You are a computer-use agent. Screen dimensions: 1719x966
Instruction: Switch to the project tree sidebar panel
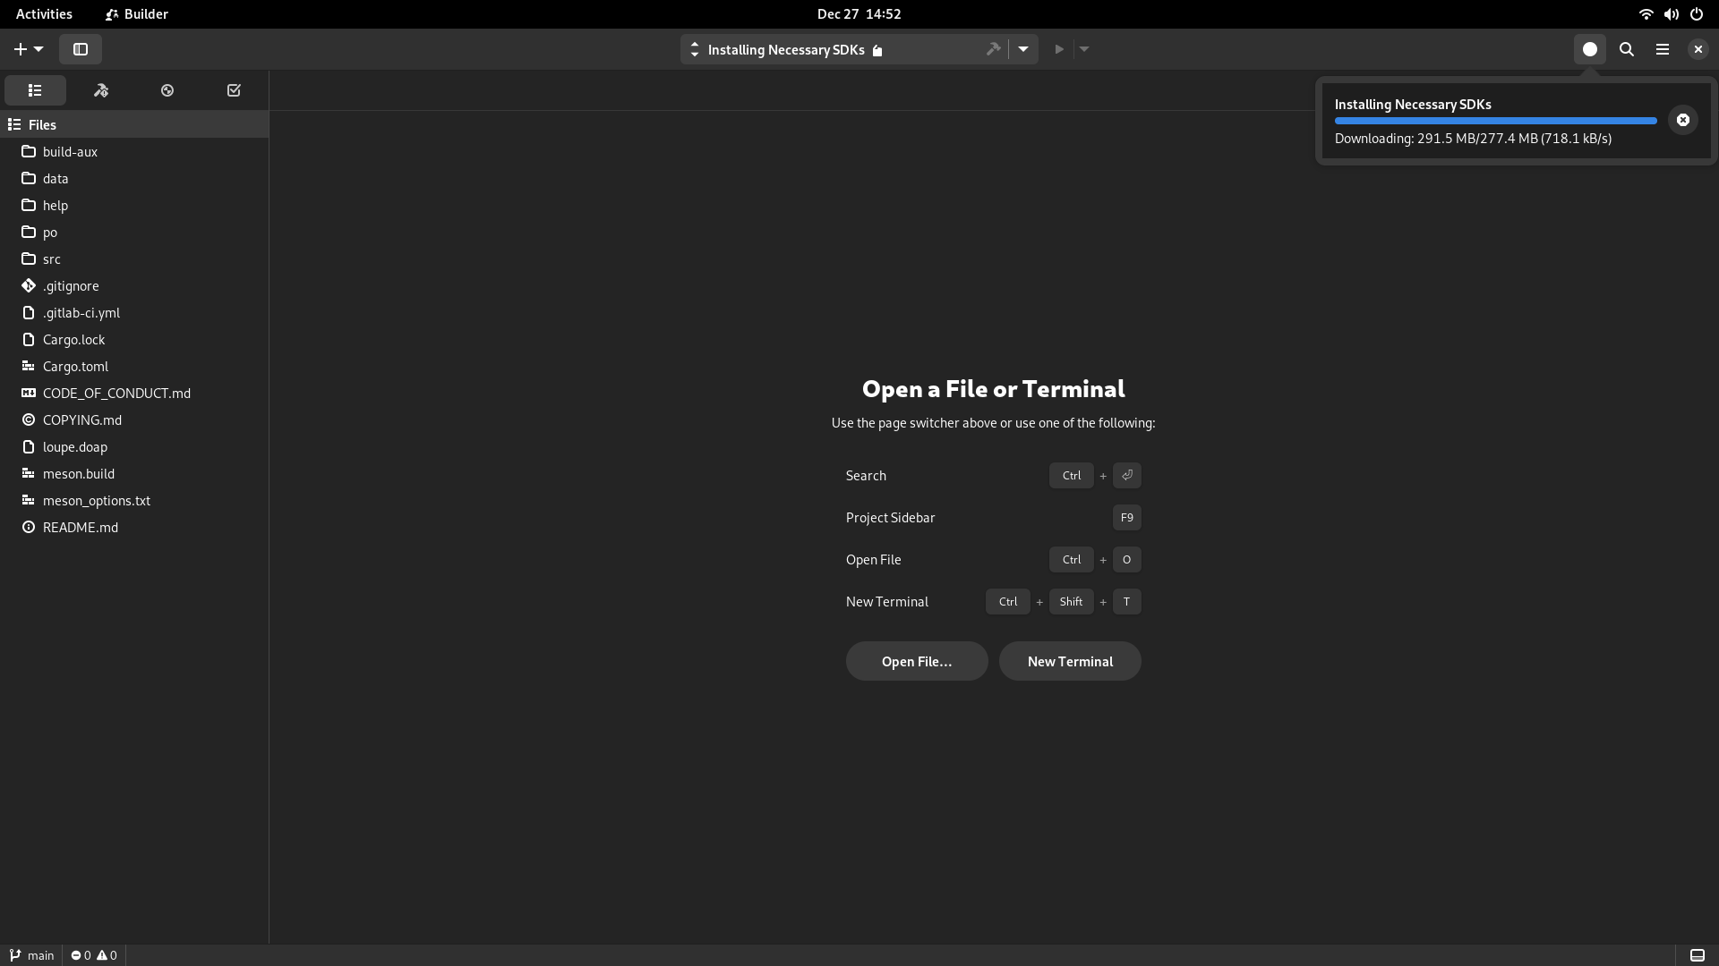point(35,90)
